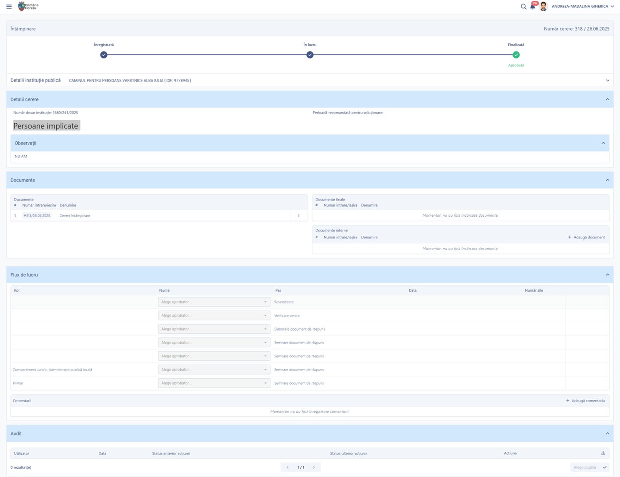Collapse the Detalii cerere section

607,99
